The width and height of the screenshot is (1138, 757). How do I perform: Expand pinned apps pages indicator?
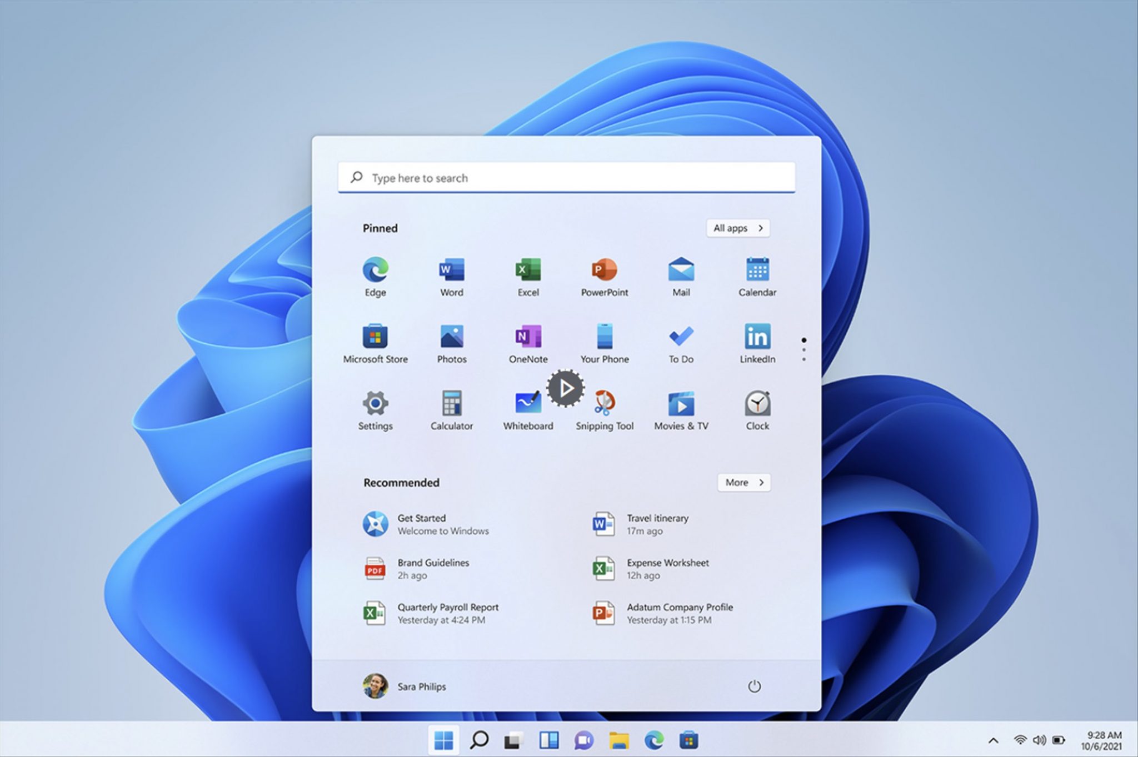coord(802,350)
